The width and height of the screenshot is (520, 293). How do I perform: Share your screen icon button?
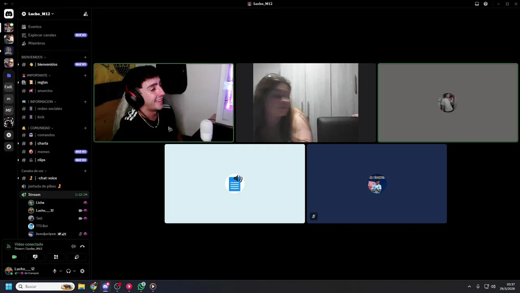(35, 257)
